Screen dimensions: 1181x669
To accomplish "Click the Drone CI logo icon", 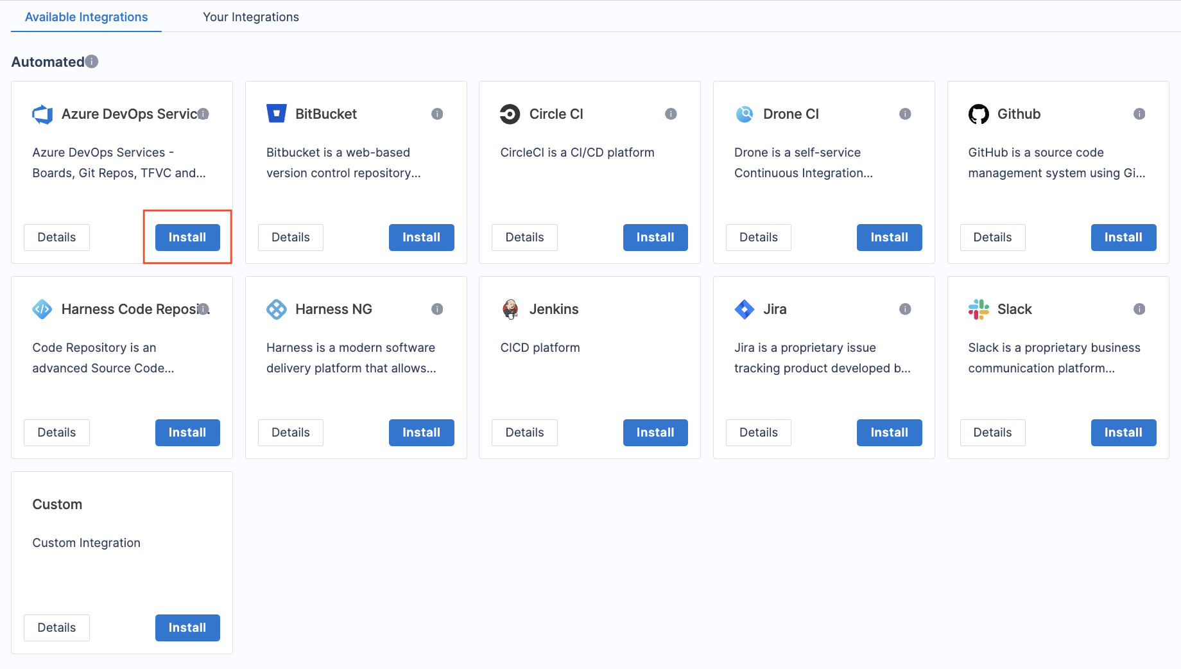I will coord(744,114).
